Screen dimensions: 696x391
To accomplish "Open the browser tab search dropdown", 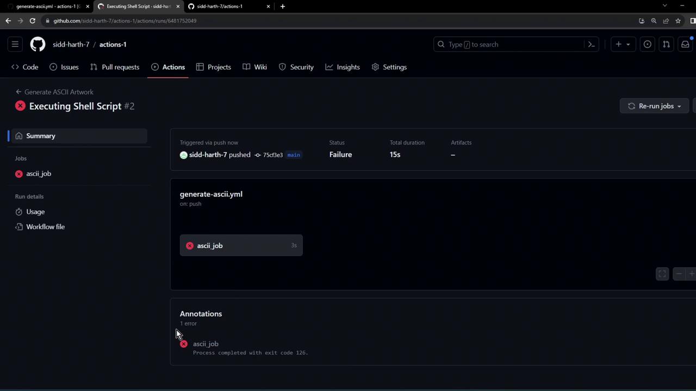I will tap(664, 6).
